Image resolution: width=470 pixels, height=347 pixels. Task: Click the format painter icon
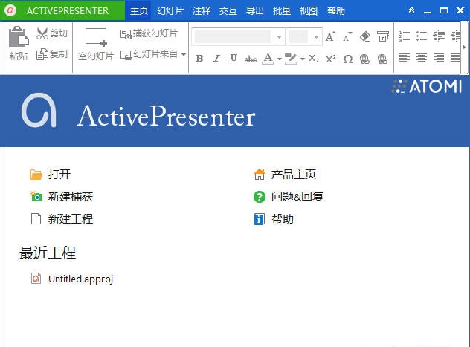pyautogui.click(x=383, y=36)
